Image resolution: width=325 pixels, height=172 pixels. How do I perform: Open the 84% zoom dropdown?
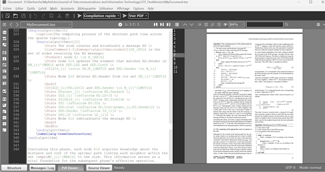tap(237, 25)
